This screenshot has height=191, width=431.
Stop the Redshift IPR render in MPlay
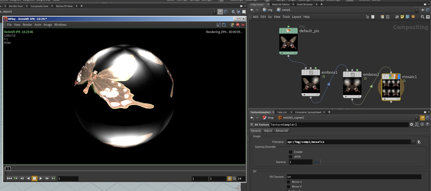click(238, 25)
